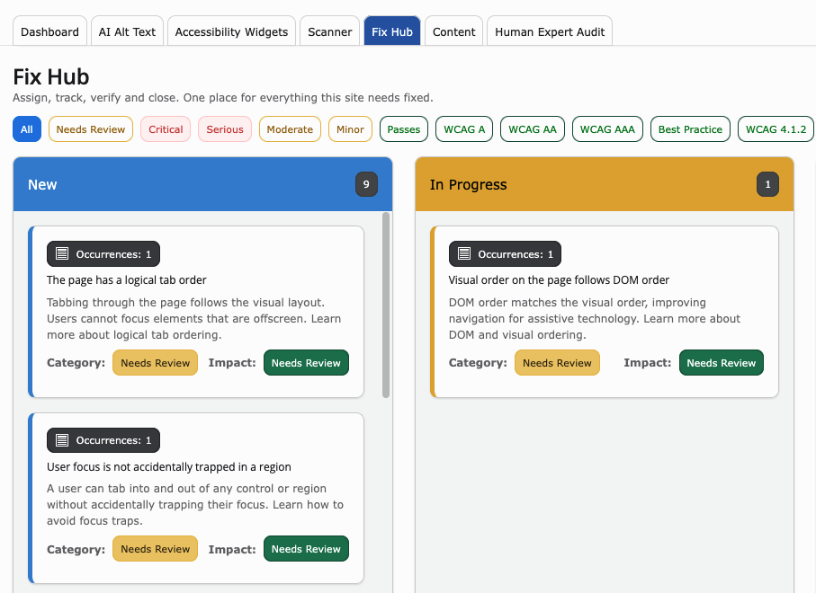Toggle the Serious severity filter

225,129
